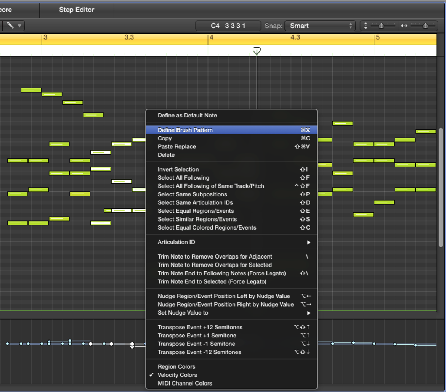Choose Nudge Region/Event Position Right
This screenshot has height=392, width=446.
[231, 304]
